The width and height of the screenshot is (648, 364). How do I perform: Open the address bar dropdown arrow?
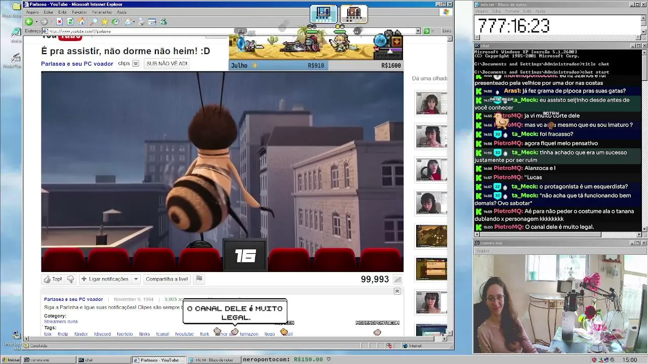(418, 31)
